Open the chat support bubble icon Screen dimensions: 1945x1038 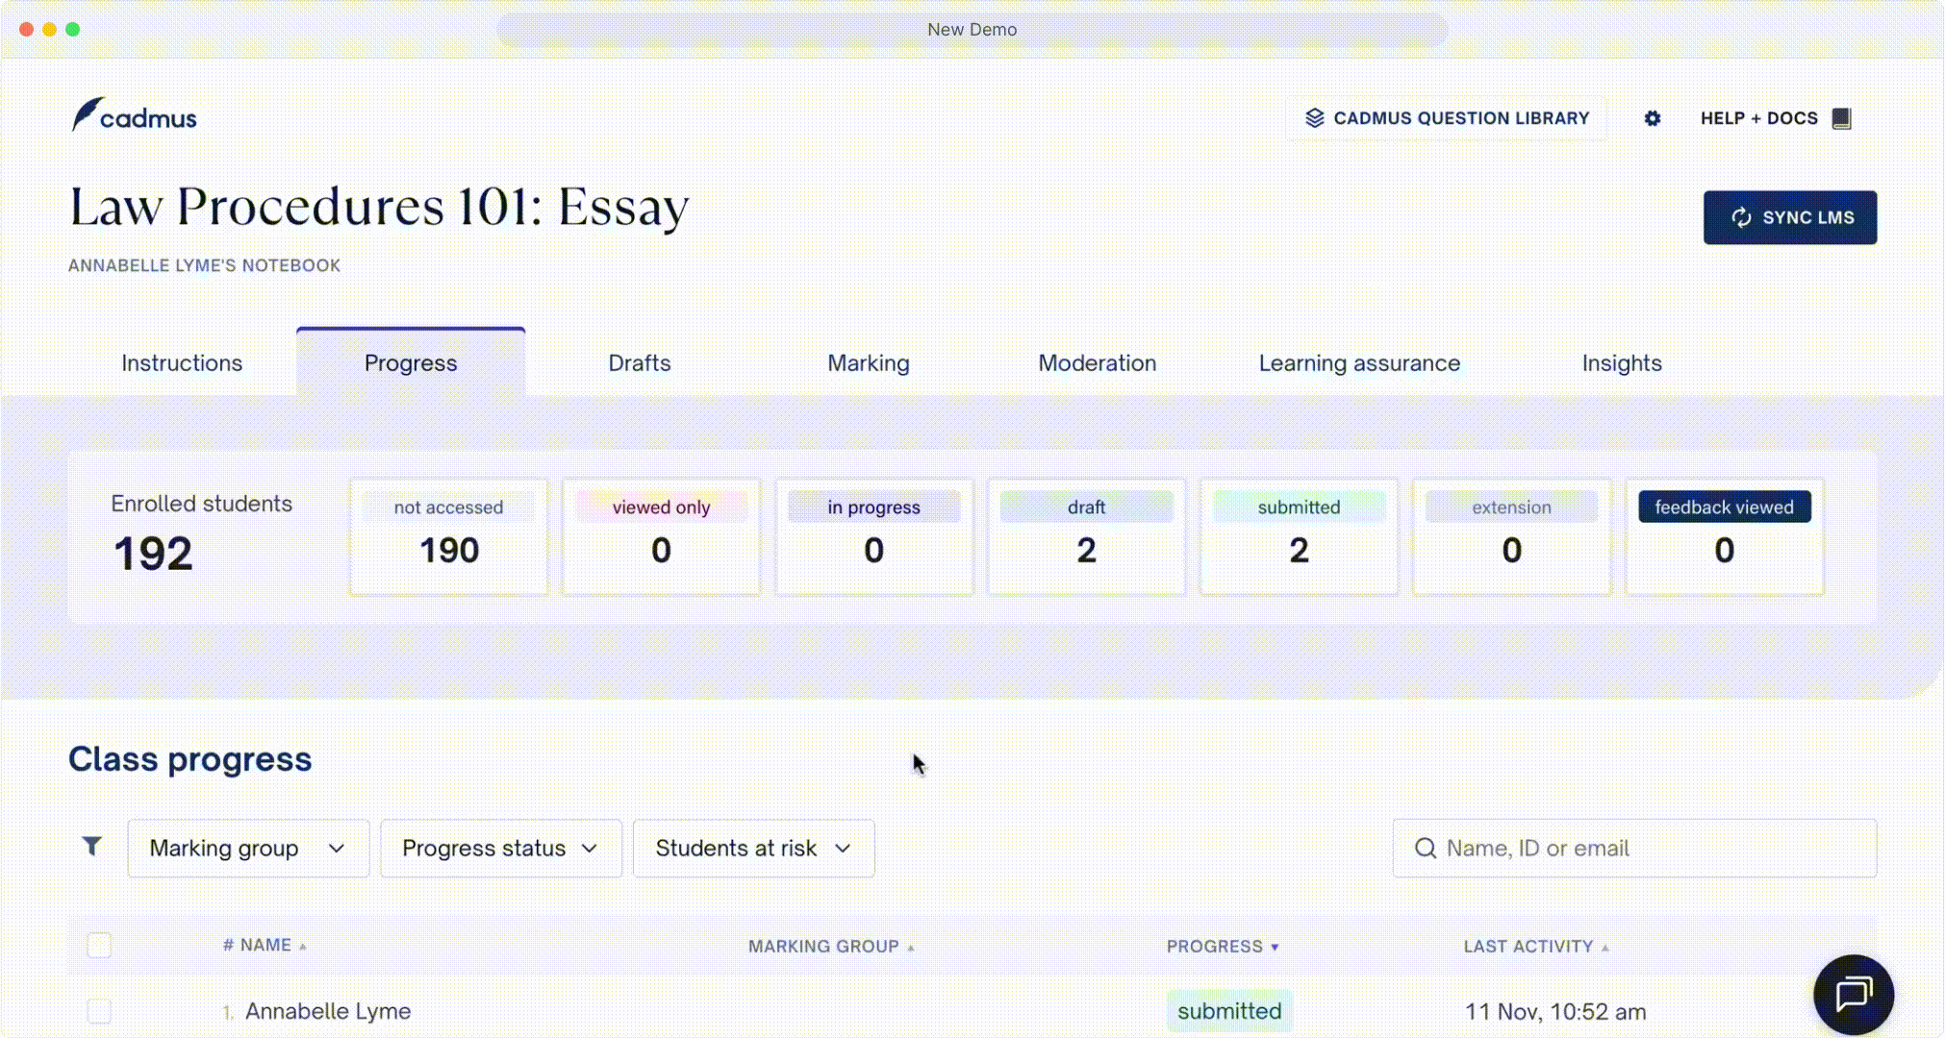point(1853,994)
